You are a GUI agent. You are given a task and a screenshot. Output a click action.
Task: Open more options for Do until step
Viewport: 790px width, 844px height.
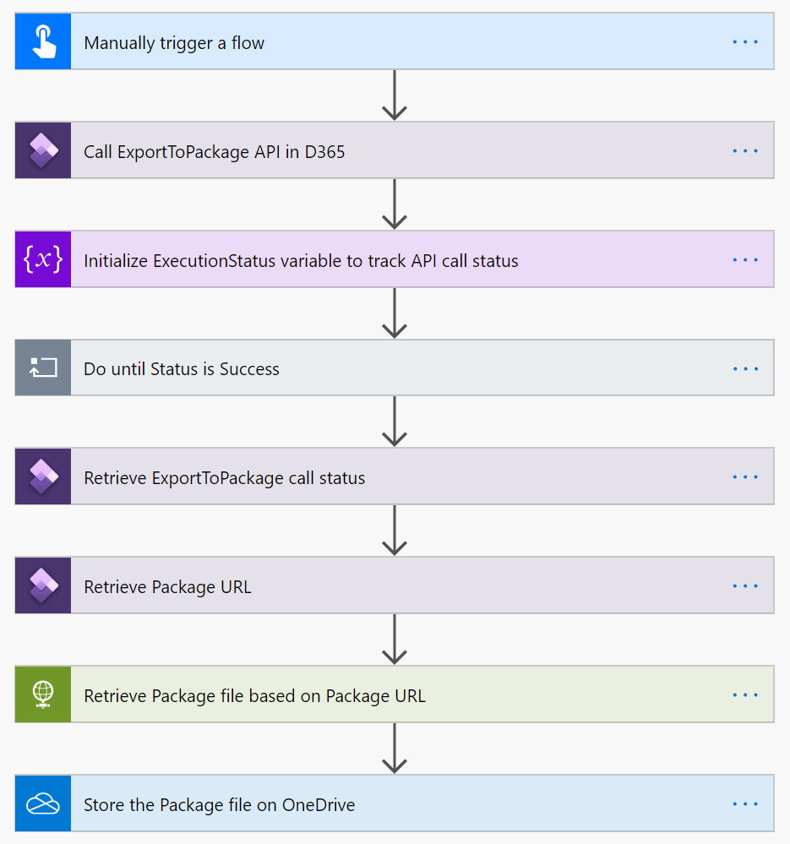click(745, 368)
